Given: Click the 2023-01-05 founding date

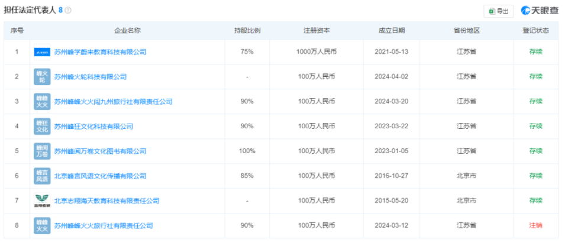Looking at the screenshot, I should click(x=392, y=151).
